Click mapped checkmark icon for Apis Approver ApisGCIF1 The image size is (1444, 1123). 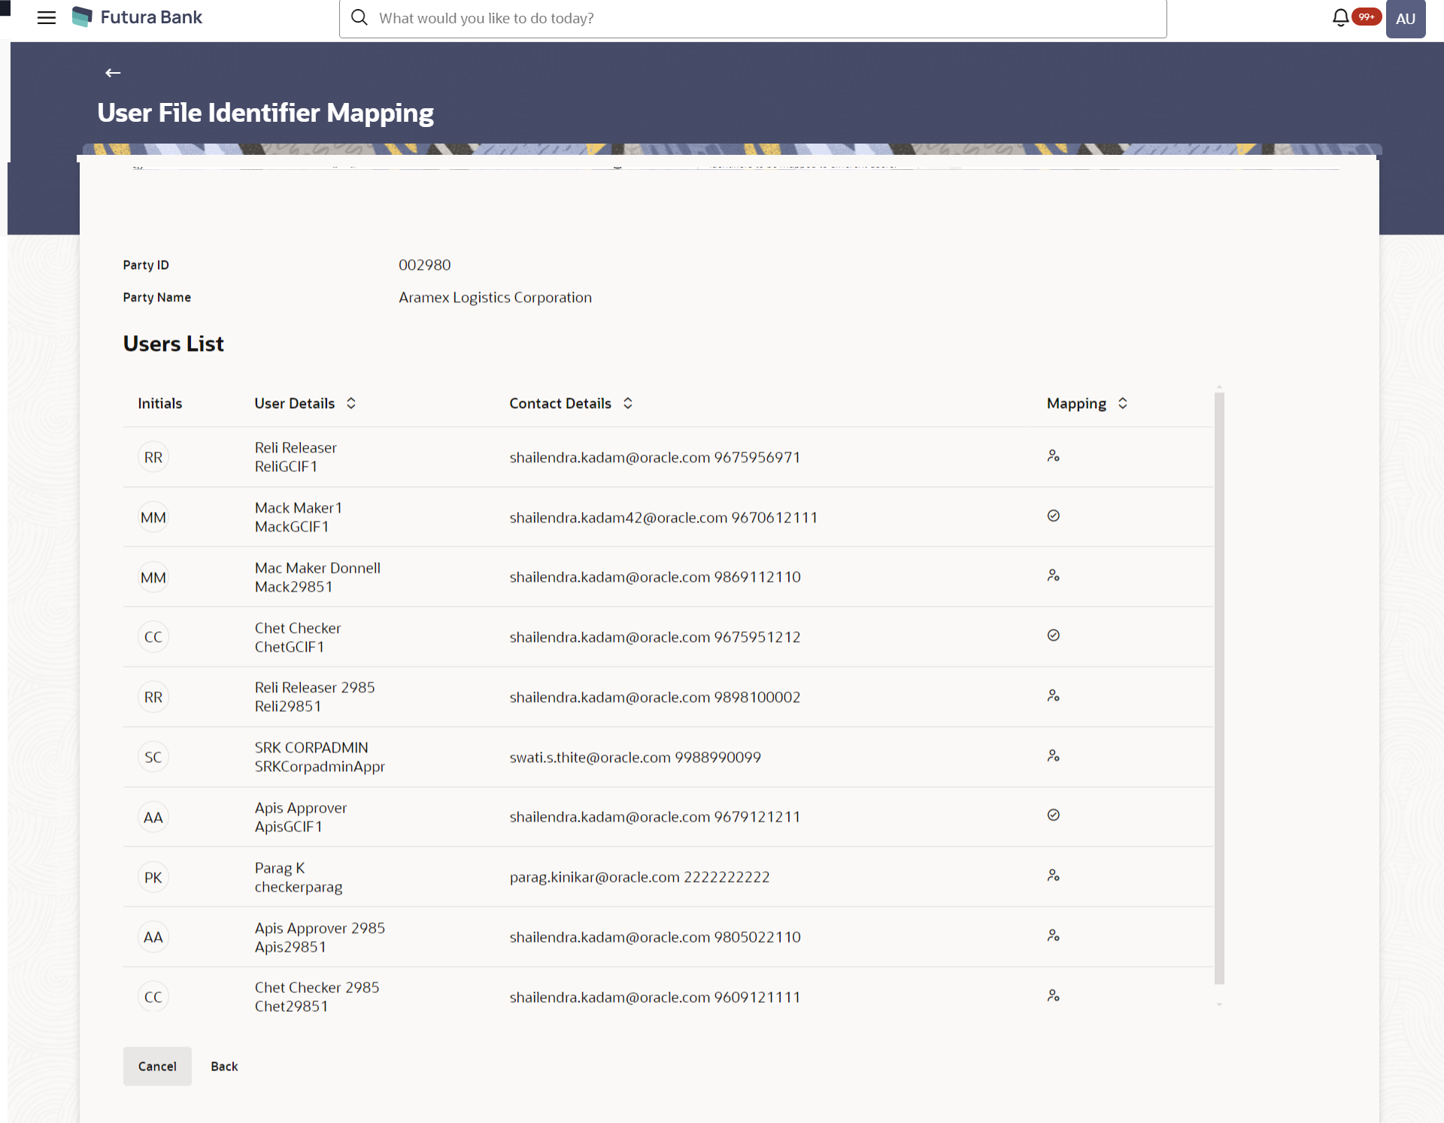[1053, 816]
